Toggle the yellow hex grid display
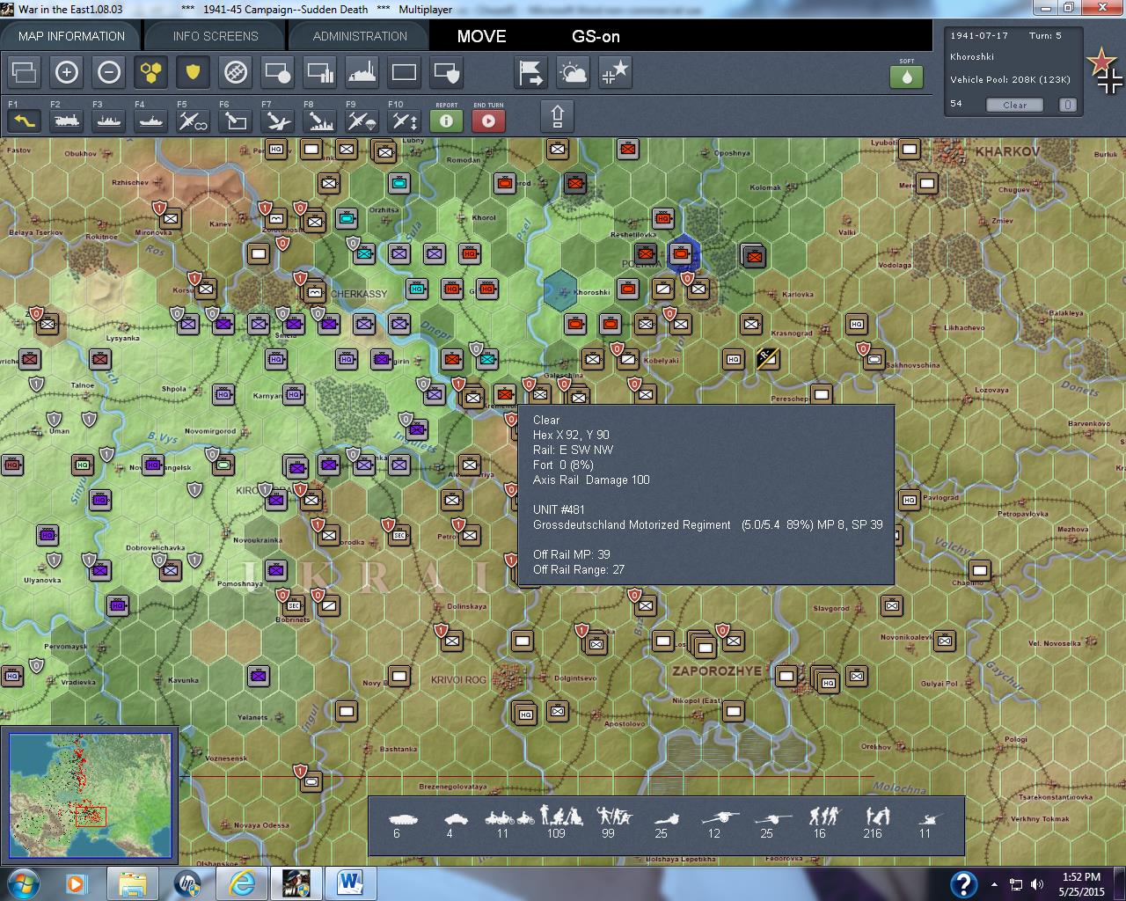The image size is (1126, 901). coord(151,72)
